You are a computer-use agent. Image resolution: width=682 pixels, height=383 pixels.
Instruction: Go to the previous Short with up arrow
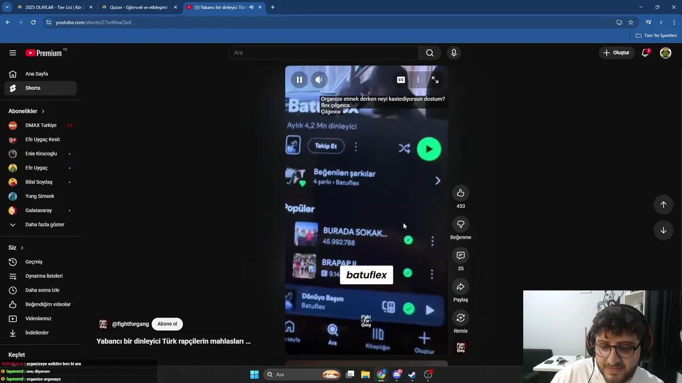(x=663, y=205)
